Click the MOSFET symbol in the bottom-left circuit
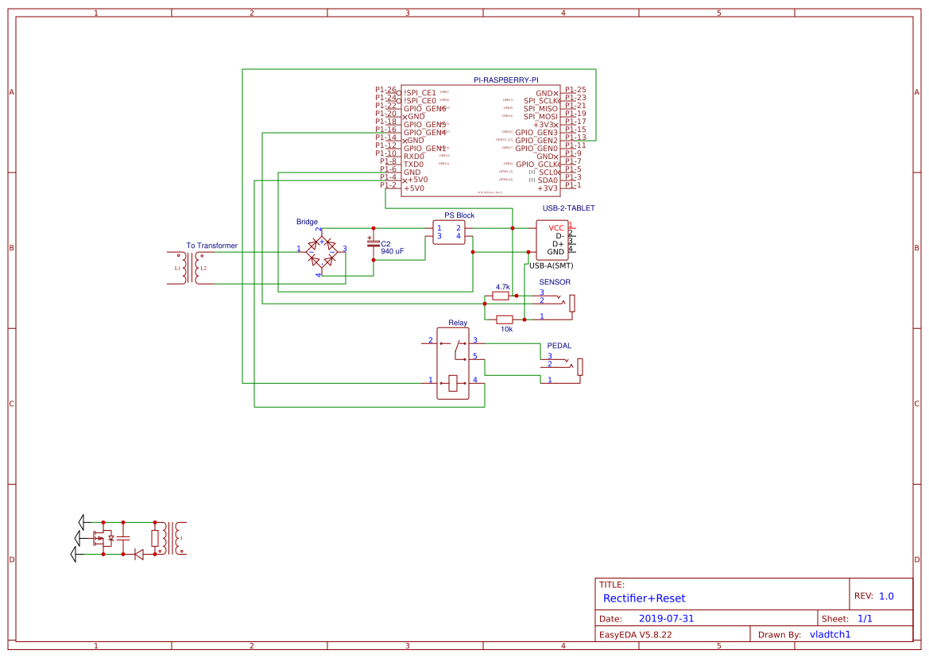 coord(102,539)
